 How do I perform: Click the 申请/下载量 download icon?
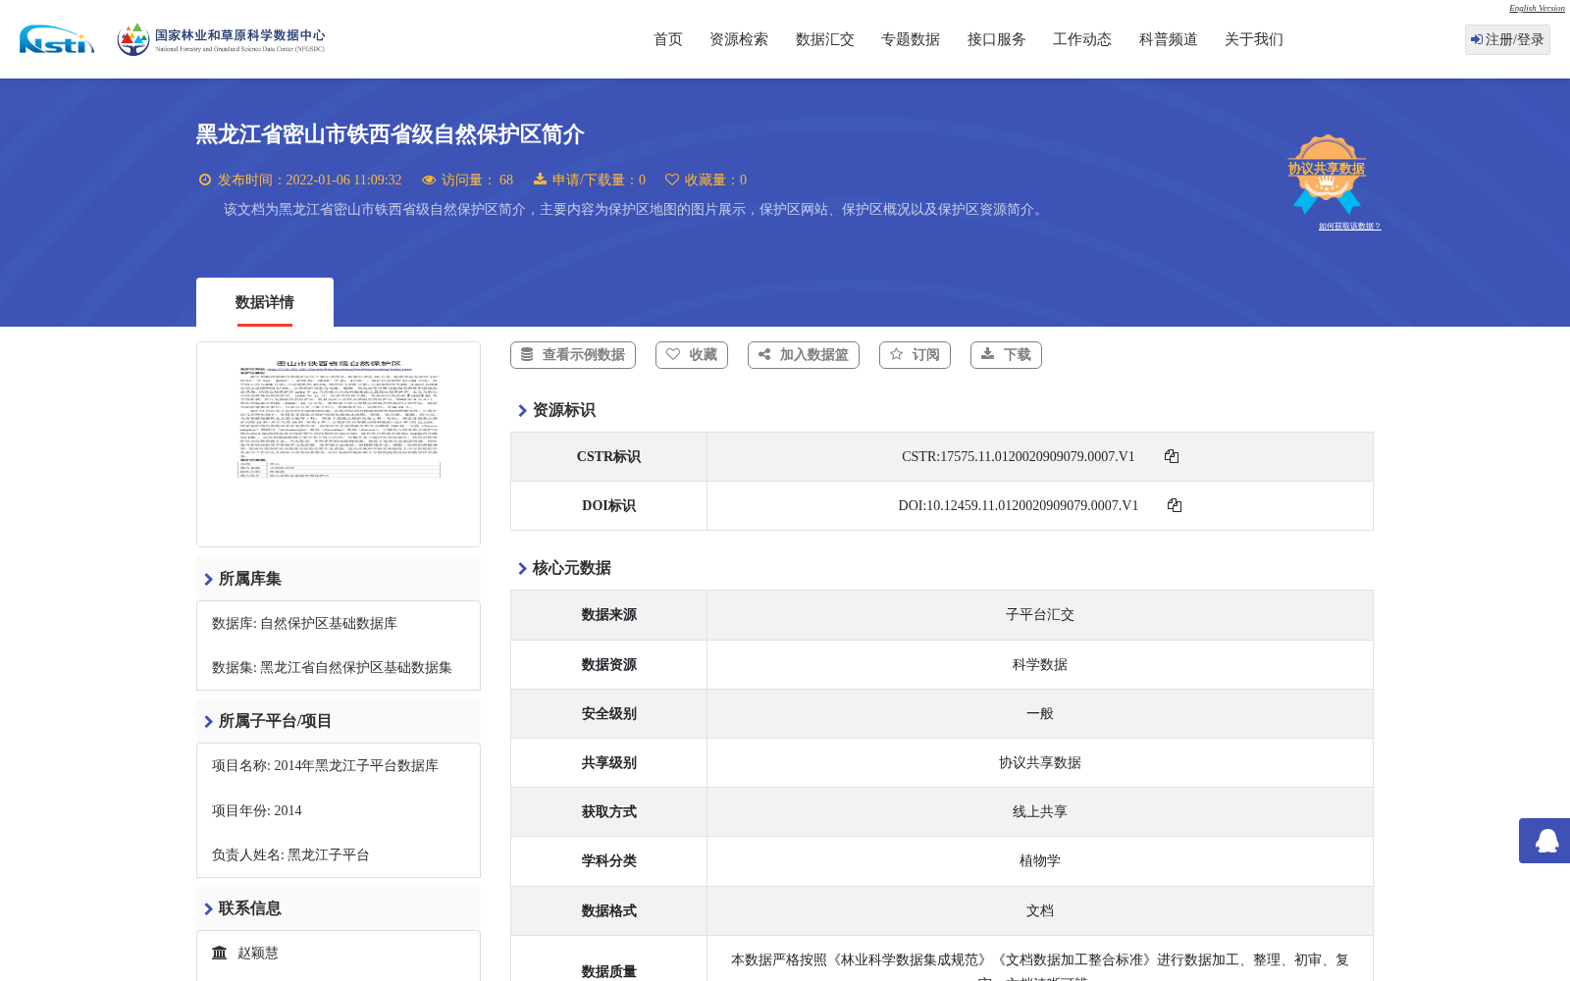(540, 179)
